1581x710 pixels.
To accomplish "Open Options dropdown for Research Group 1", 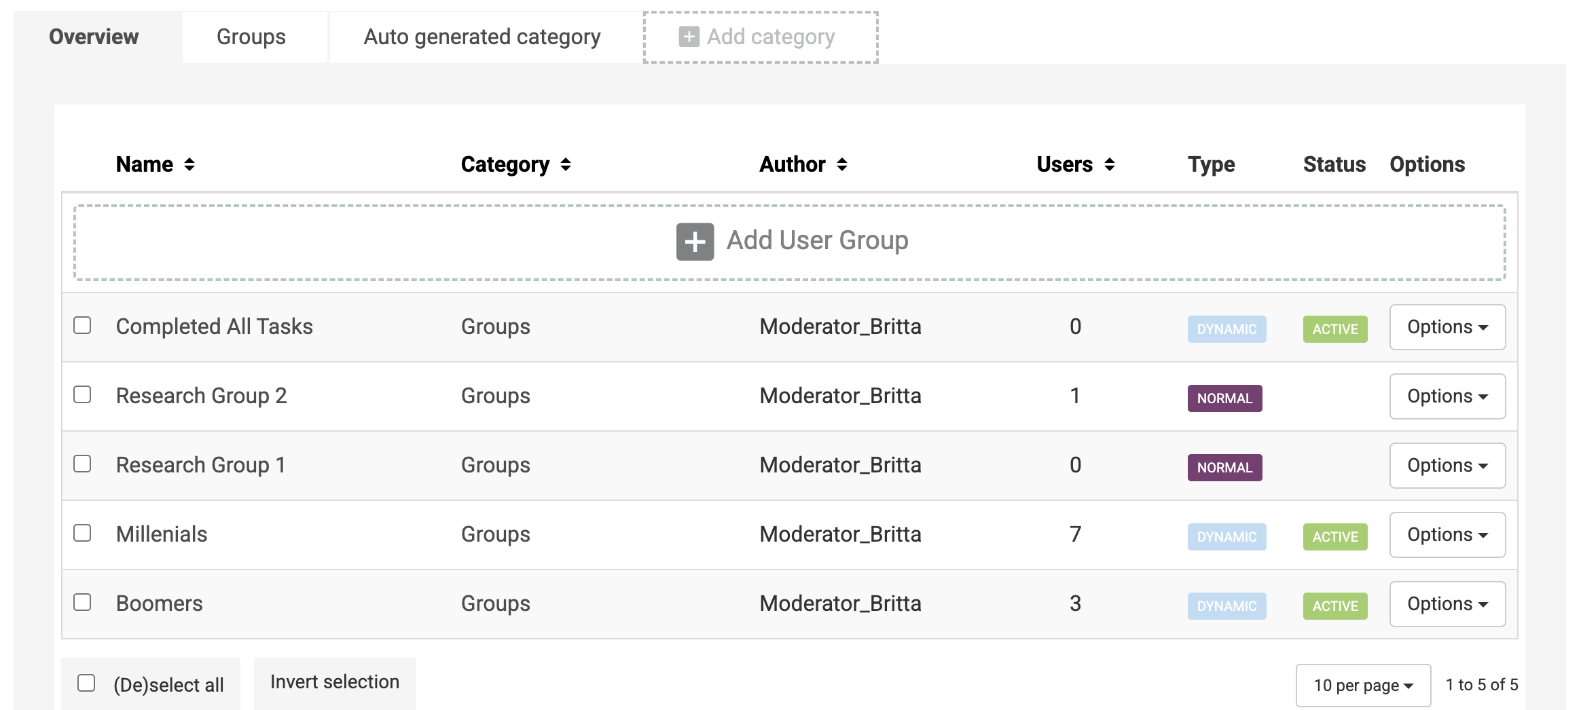I will click(x=1447, y=466).
